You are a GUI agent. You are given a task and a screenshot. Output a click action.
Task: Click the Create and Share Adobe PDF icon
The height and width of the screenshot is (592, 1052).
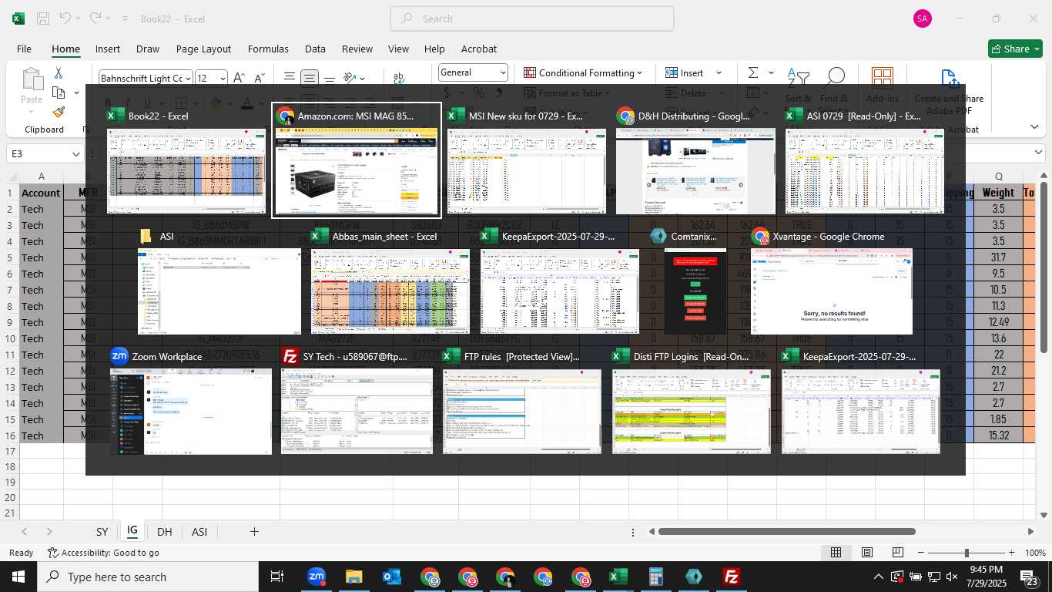[x=949, y=79]
